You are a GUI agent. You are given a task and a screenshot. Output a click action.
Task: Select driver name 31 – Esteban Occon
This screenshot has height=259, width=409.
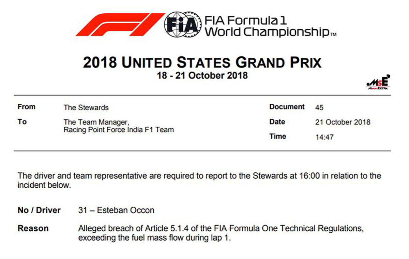point(116,211)
